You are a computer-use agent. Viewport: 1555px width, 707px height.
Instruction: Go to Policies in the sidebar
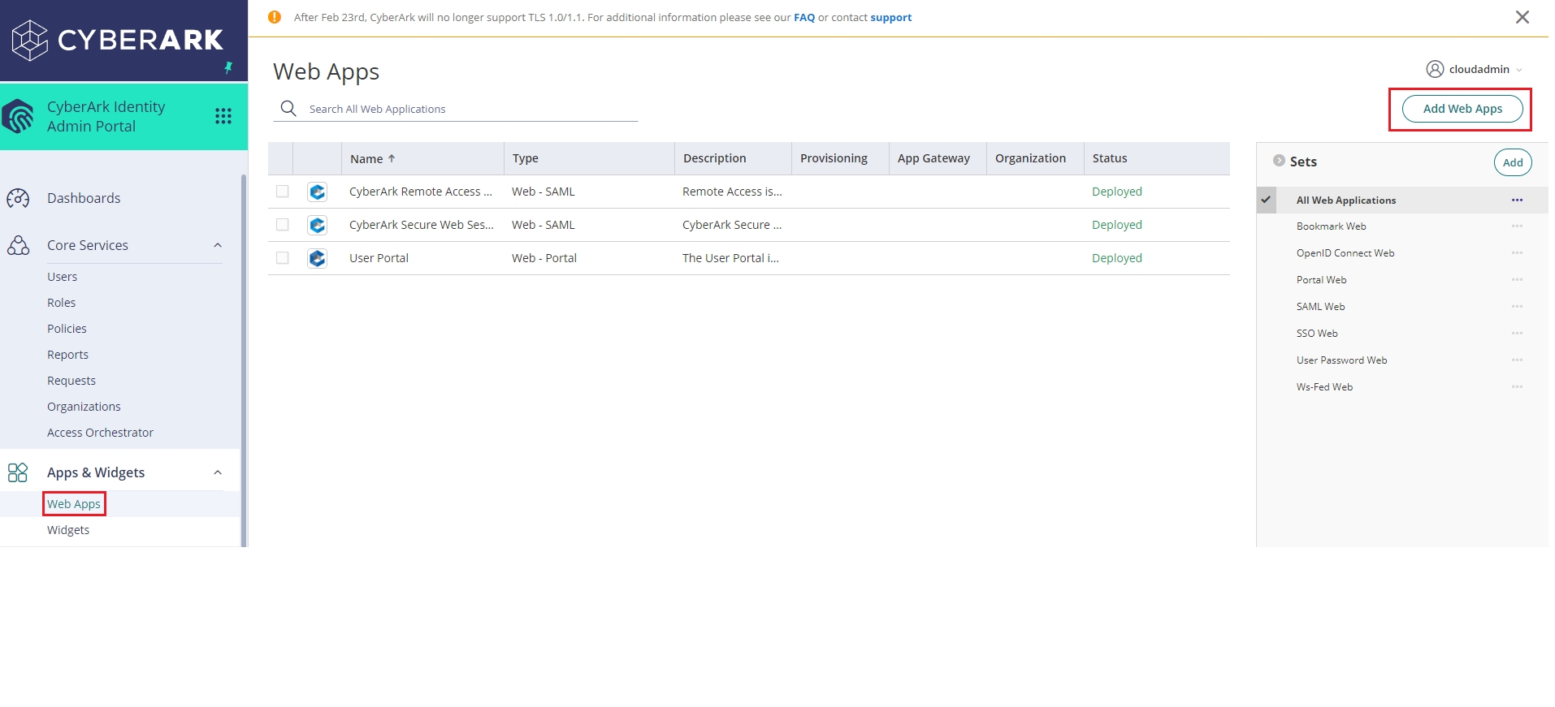tap(67, 329)
